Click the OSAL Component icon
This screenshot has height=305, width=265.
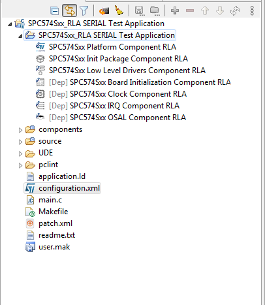tap(40, 117)
